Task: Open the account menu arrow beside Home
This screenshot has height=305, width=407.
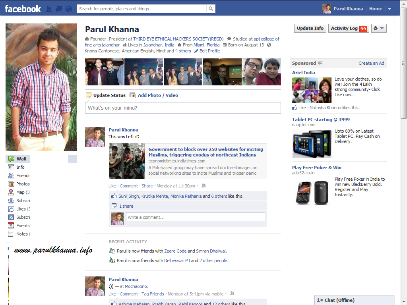Action: [x=390, y=9]
